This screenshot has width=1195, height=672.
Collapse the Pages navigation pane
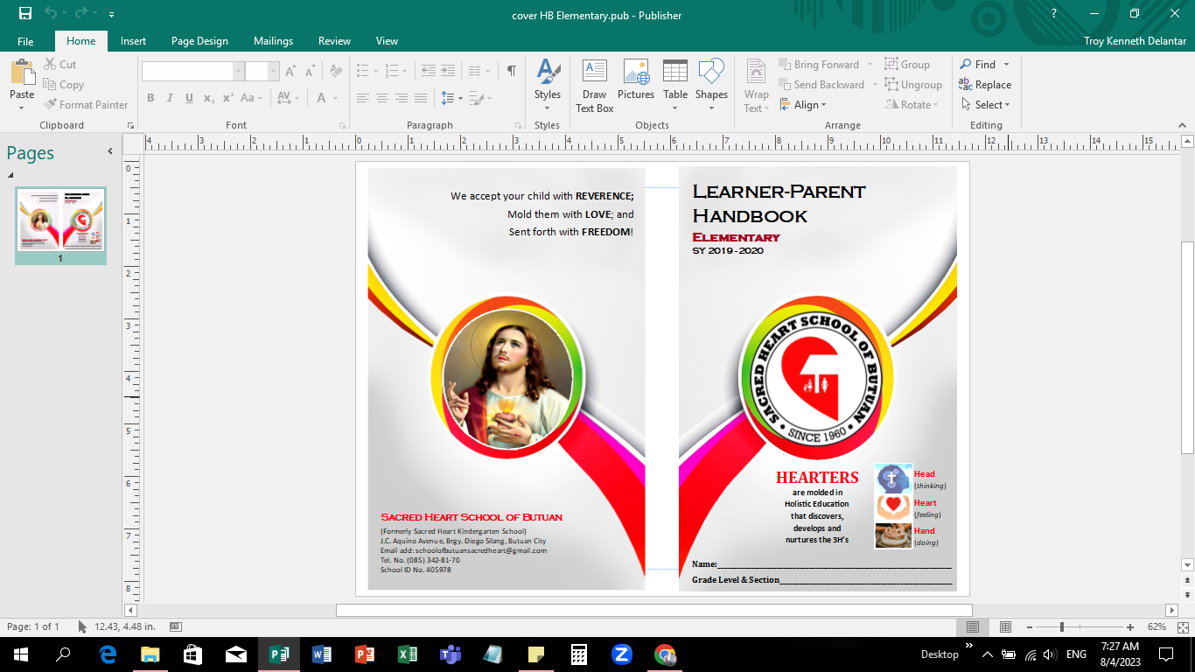coord(110,151)
